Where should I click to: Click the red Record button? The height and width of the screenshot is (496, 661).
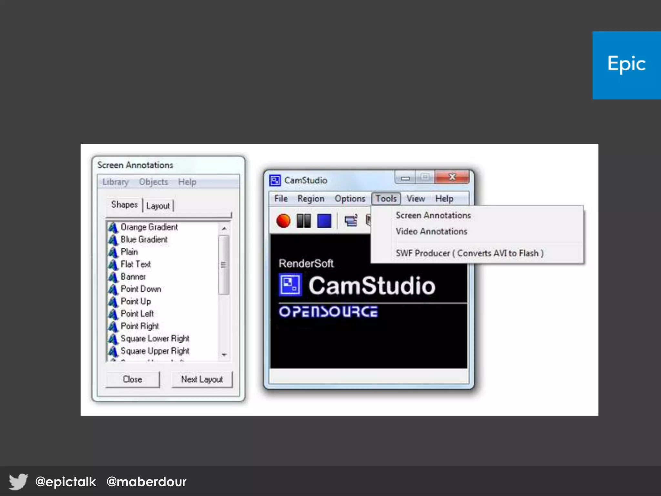(x=283, y=221)
